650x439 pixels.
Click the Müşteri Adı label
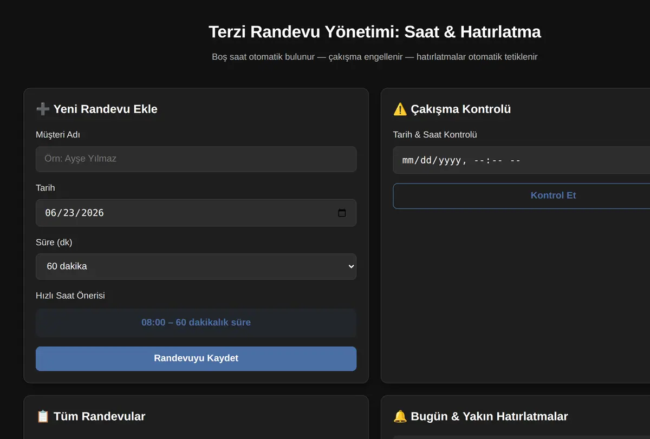[x=58, y=135]
